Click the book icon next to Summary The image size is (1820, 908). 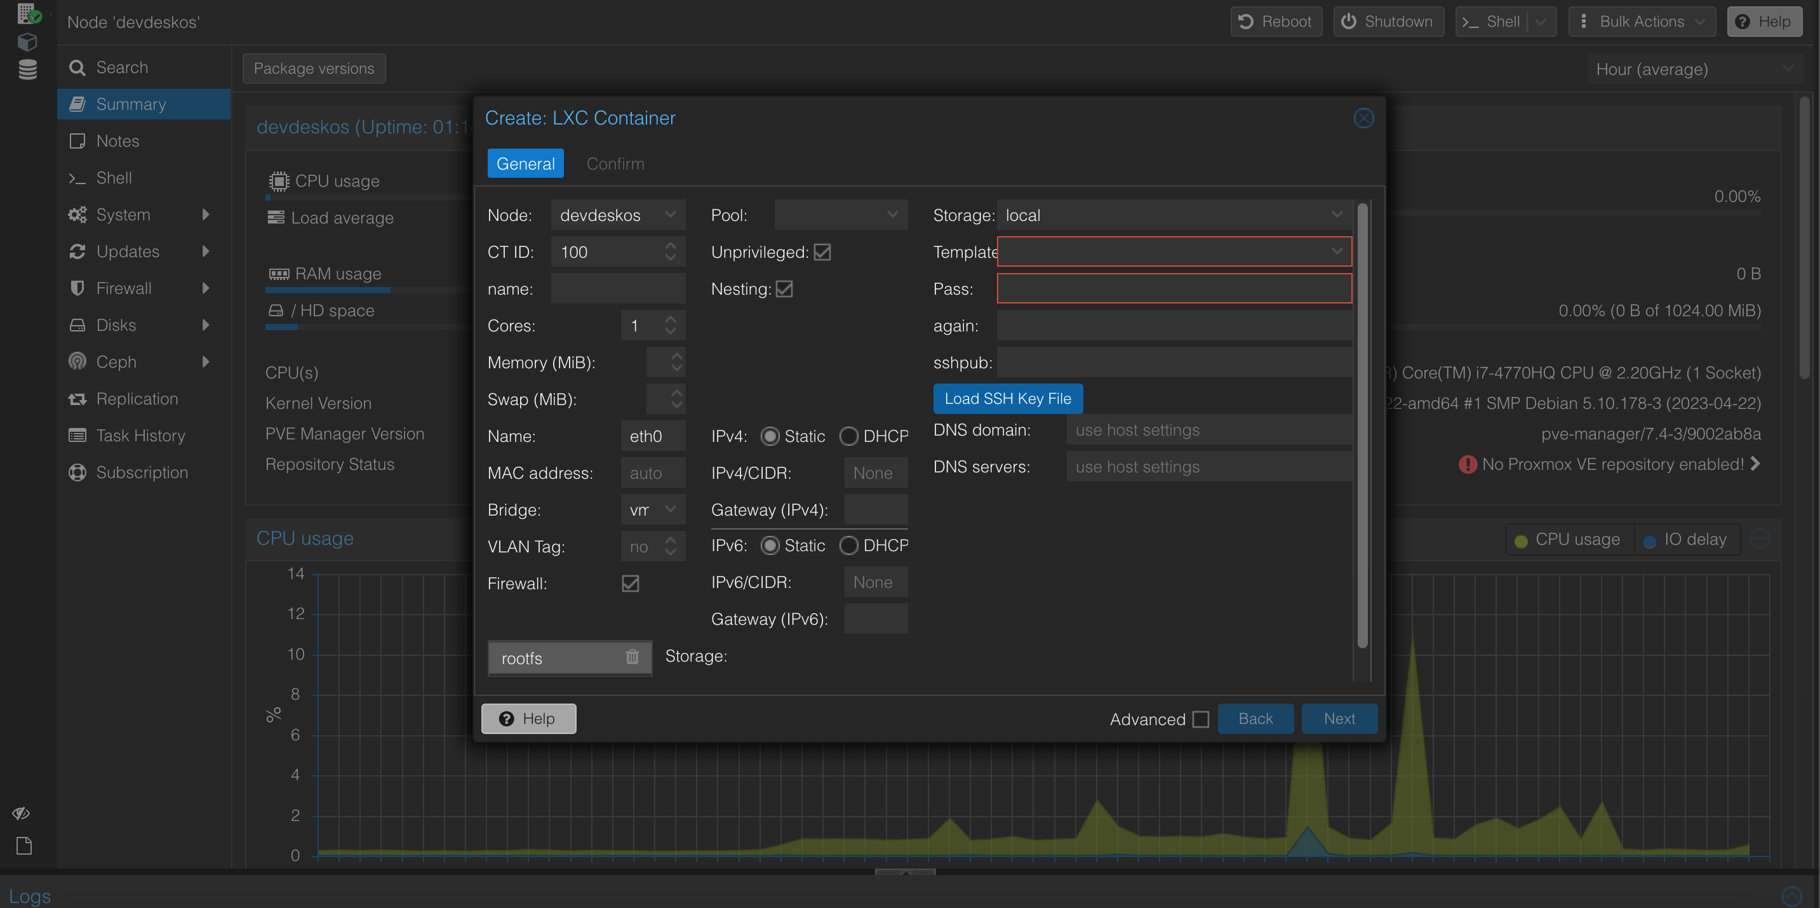(77, 104)
